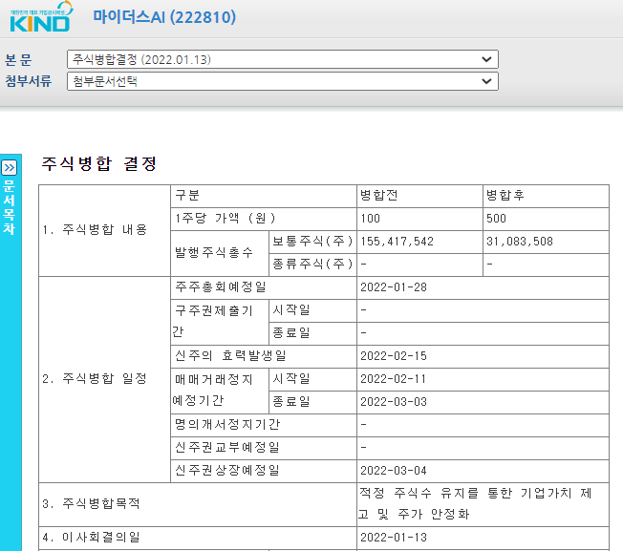Click the date 2022-03-03

click(394, 402)
